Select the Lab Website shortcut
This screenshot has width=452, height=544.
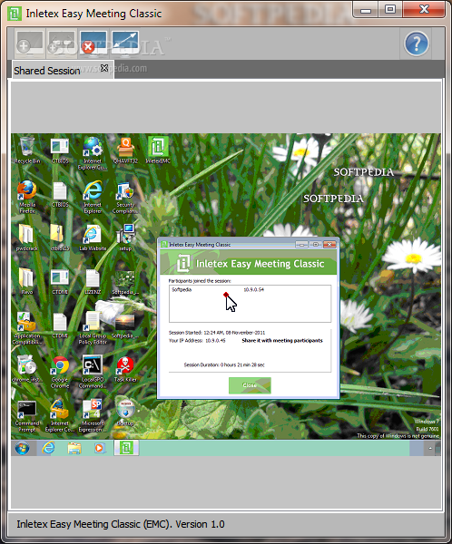click(93, 238)
